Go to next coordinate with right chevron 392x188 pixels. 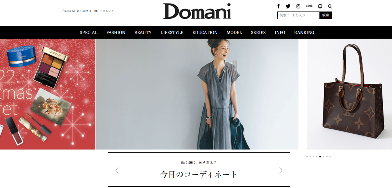coord(281,170)
